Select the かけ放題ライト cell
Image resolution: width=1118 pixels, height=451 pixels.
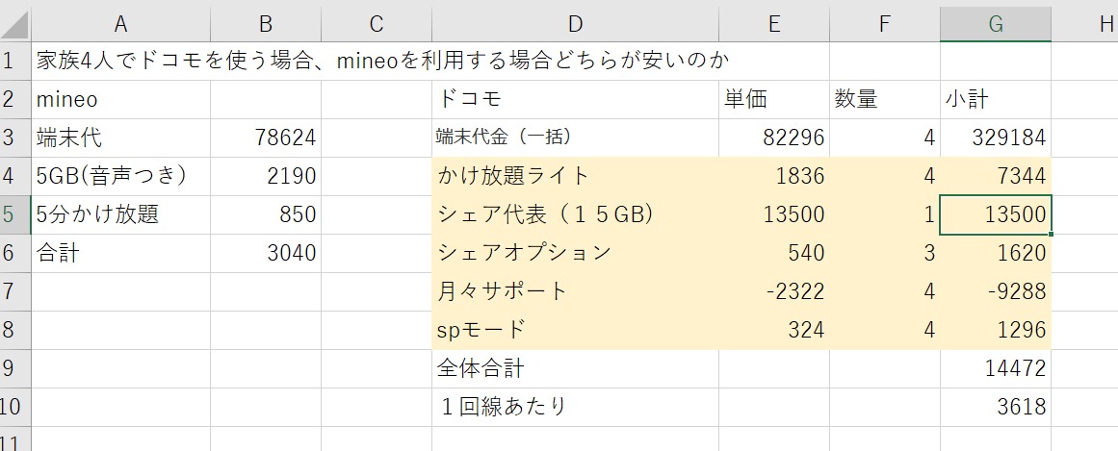pyautogui.click(x=576, y=176)
